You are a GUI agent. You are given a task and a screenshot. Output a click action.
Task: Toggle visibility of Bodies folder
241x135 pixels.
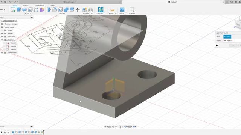point(2,33)
